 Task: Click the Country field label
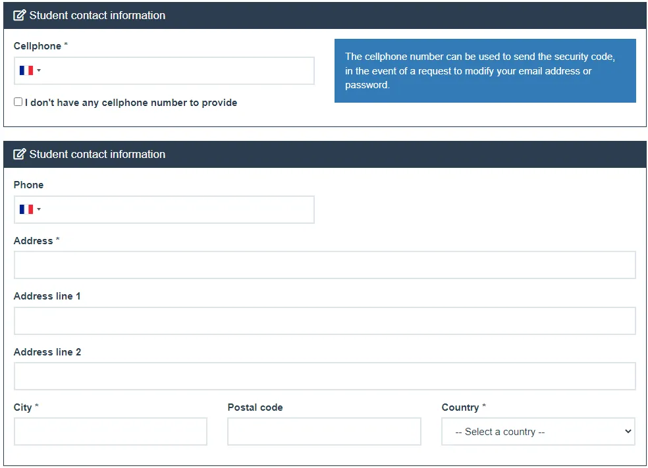click(x=460, y=407)
